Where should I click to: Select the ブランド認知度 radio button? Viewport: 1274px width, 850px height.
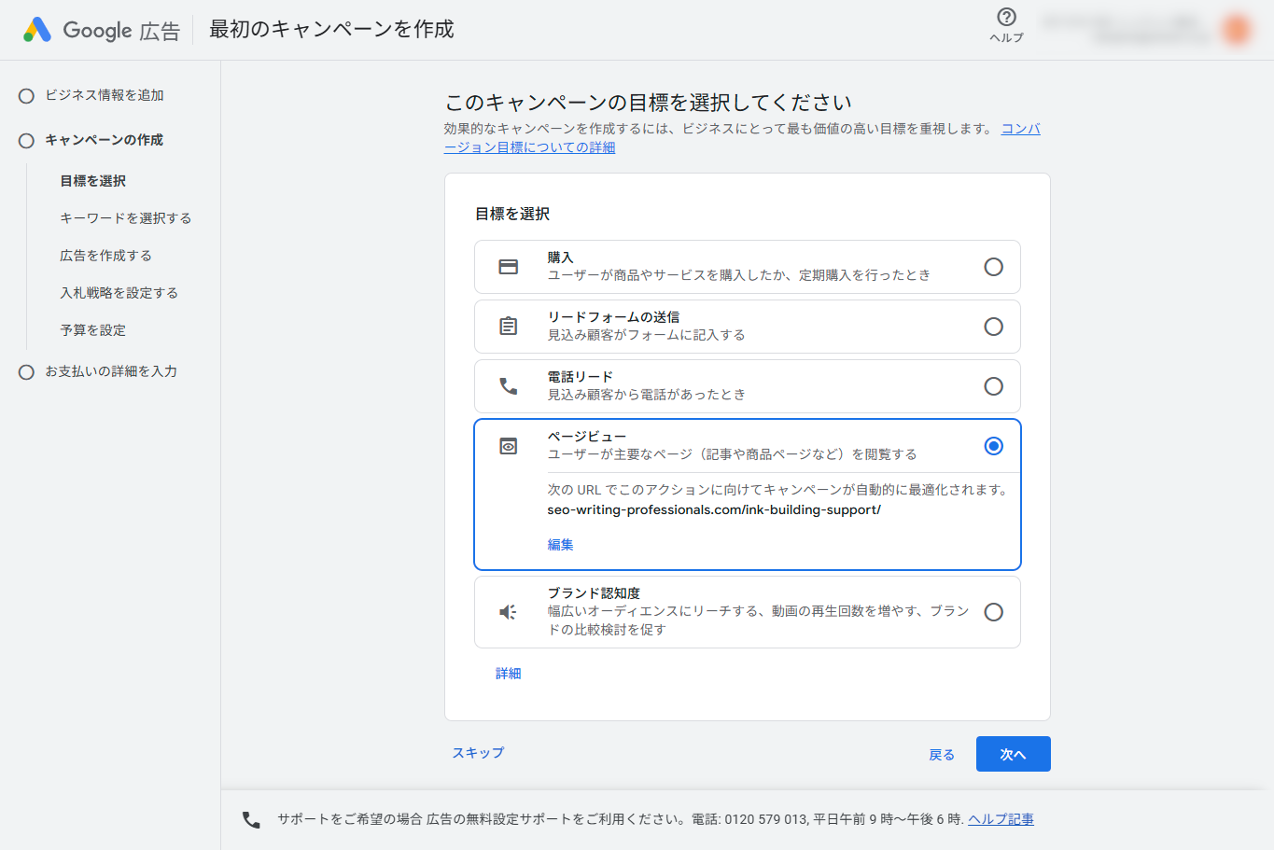(x=993, y=611)
